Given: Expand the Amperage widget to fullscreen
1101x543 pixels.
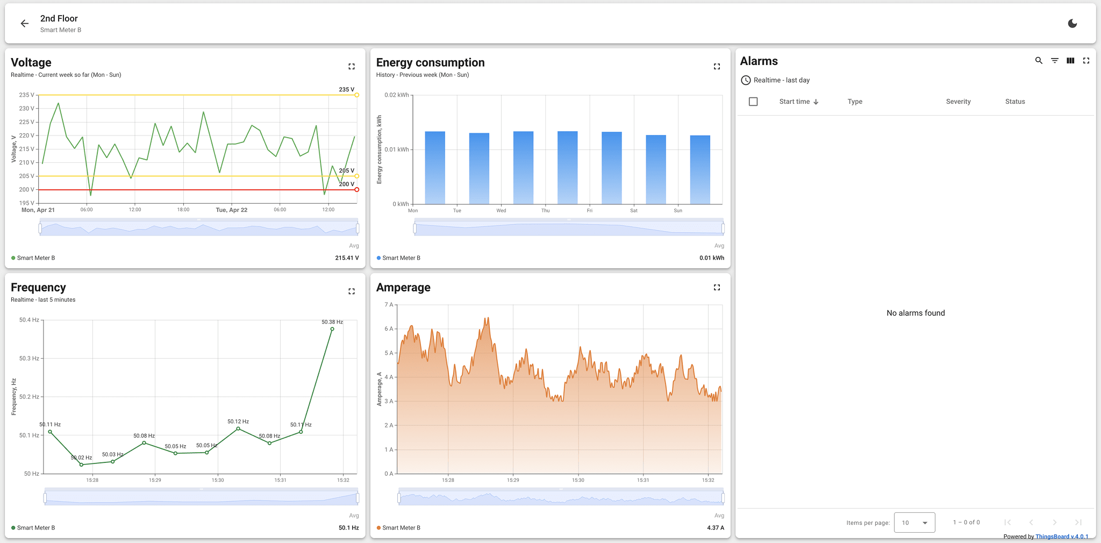Looking at the screenshot, I should tap(717, 288).
